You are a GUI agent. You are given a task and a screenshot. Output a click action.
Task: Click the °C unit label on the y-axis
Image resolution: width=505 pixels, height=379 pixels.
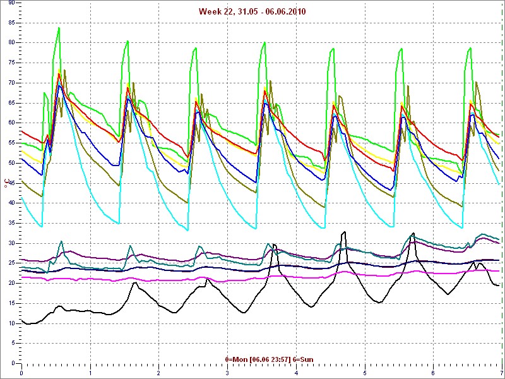6,184
